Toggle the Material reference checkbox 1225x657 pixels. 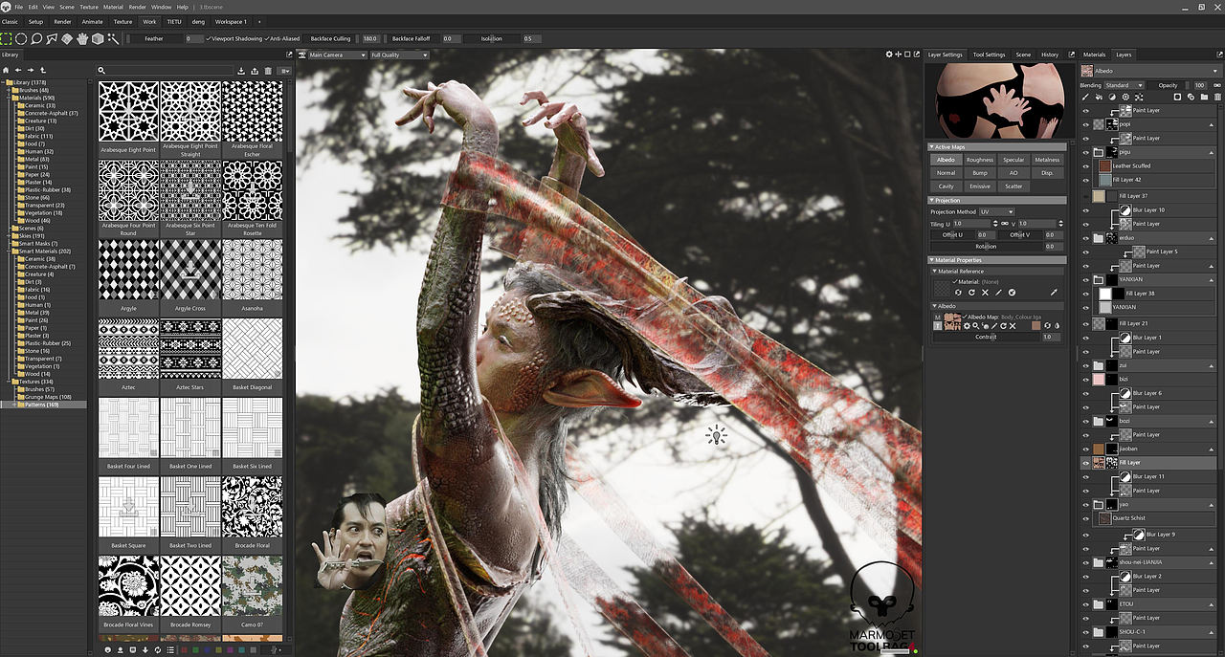955,281
